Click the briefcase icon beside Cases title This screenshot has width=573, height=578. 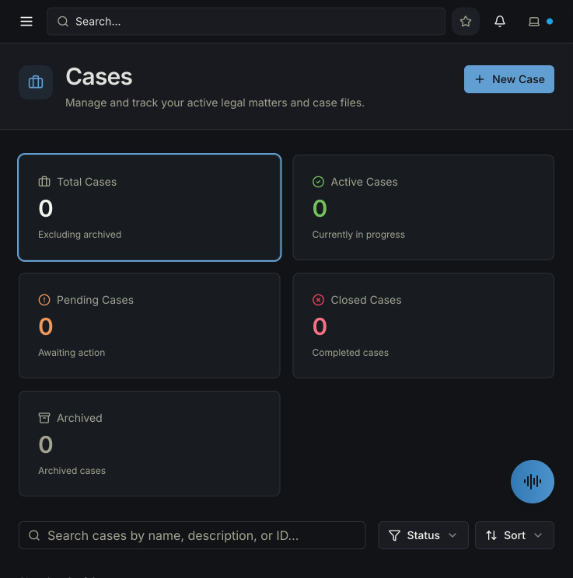(36, 82)
